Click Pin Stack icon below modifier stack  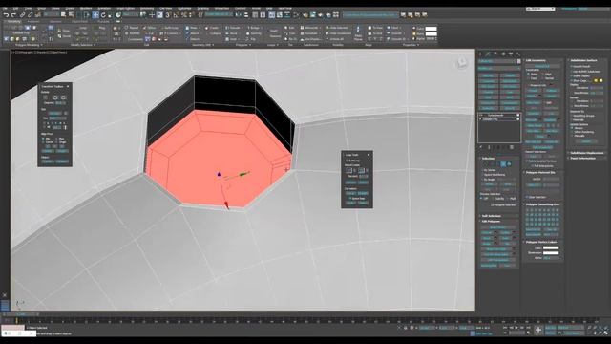pos(481,147)
